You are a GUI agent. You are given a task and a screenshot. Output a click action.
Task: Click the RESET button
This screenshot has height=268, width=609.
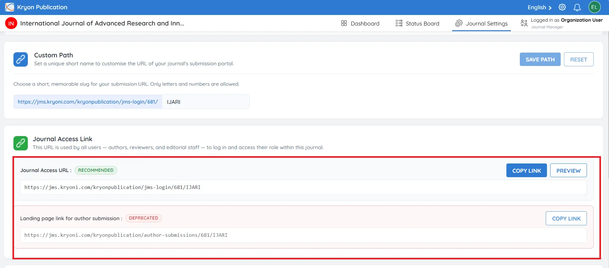click(579, 59)
